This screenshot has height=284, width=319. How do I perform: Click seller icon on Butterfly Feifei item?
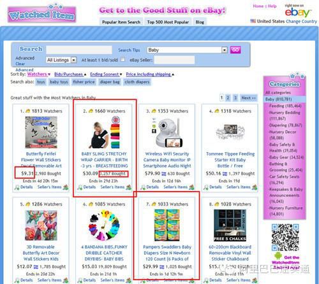click(66, 187)
